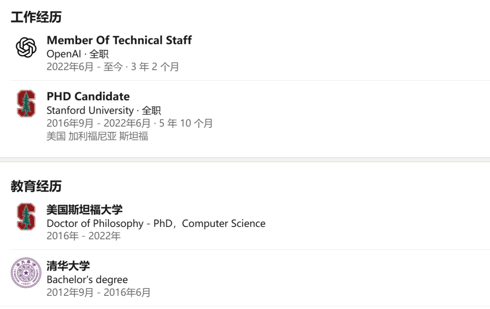Click the Bachelor's degree text
Image resolution: width=490 pixels, height=309 pixels.
87,280
